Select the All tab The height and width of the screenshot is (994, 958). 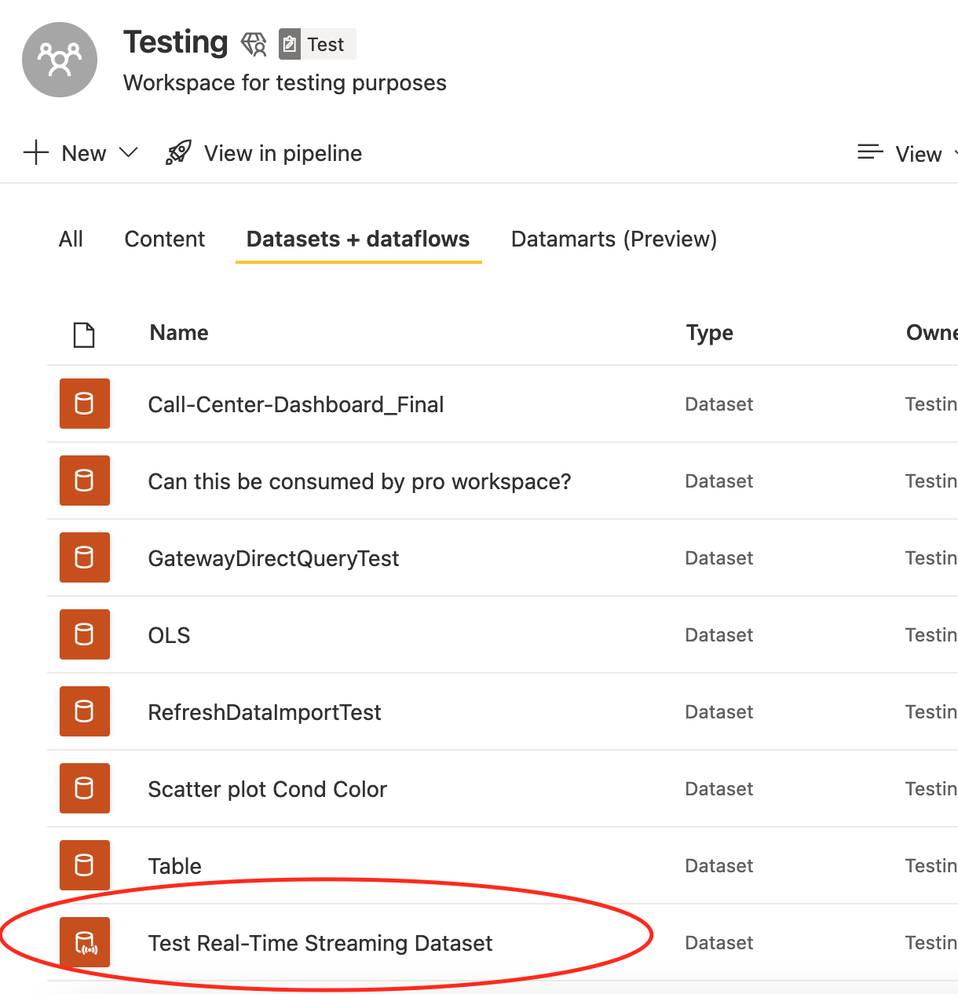(x=70, y=239)
